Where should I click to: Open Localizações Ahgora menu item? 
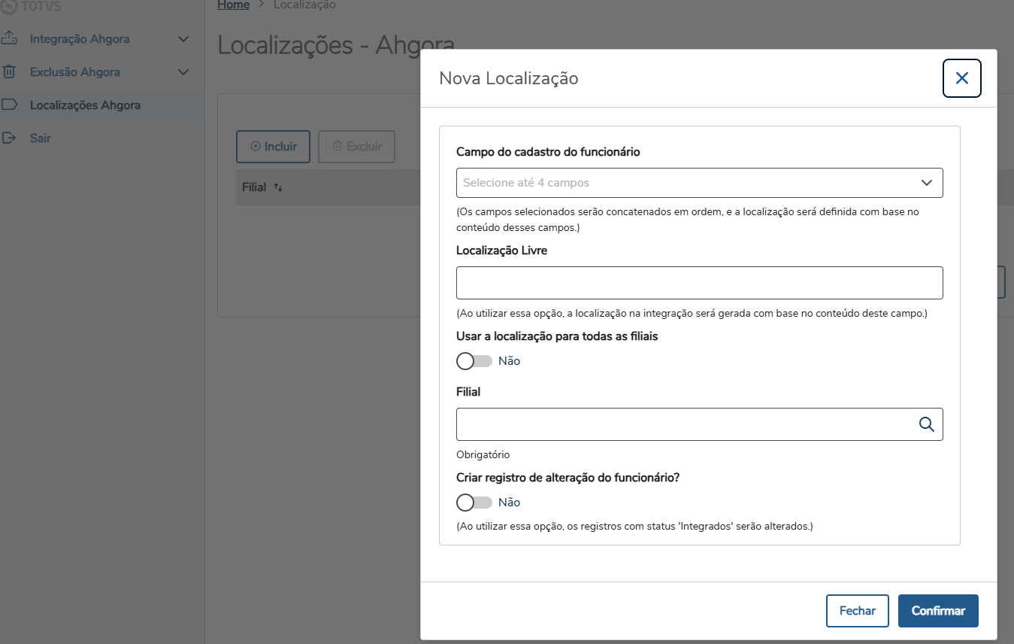[85, 105]
